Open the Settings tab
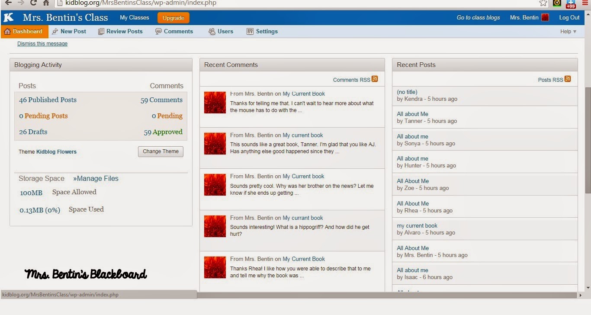This screenshot has height=315, width=591. [x=262, y=31]
